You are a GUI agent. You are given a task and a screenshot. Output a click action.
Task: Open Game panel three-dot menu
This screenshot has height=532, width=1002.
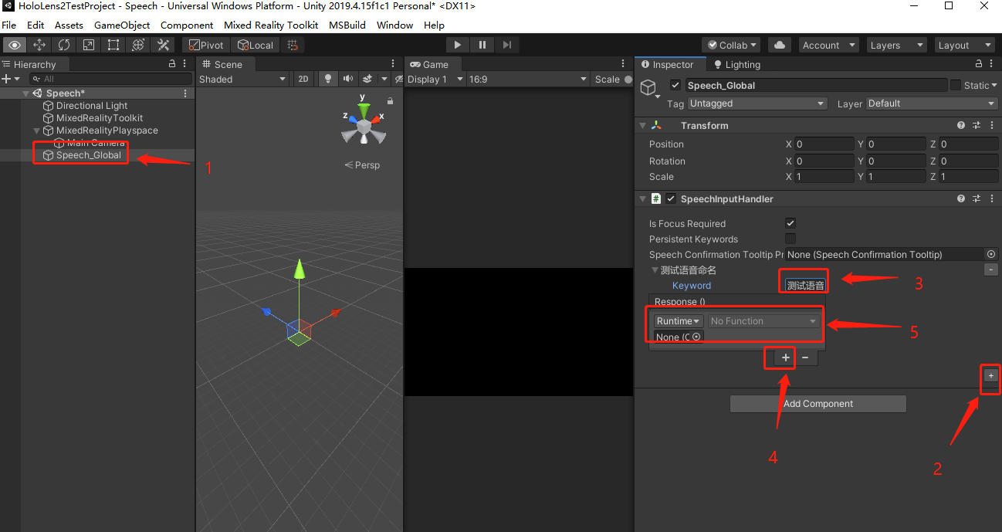[x=624, y=64]
